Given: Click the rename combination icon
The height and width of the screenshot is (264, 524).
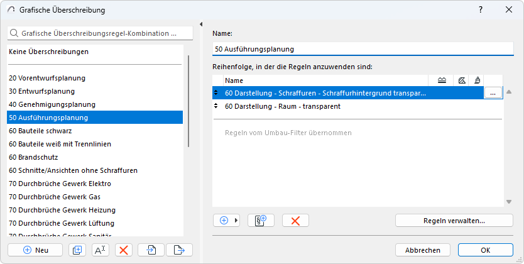Looking at the screenshot, I should (x=100, y=250).
